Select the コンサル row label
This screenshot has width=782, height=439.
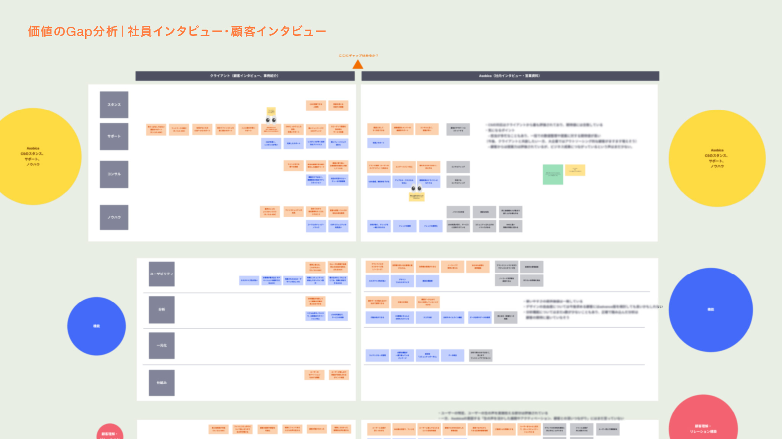click(x=114, y=174)
